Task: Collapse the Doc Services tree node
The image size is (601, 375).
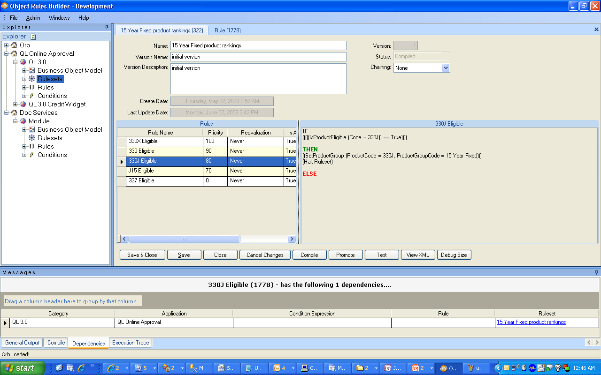Action: 7,112
